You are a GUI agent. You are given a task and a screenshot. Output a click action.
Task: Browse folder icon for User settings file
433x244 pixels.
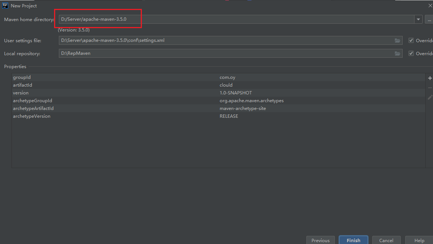[x=397, y=41]
